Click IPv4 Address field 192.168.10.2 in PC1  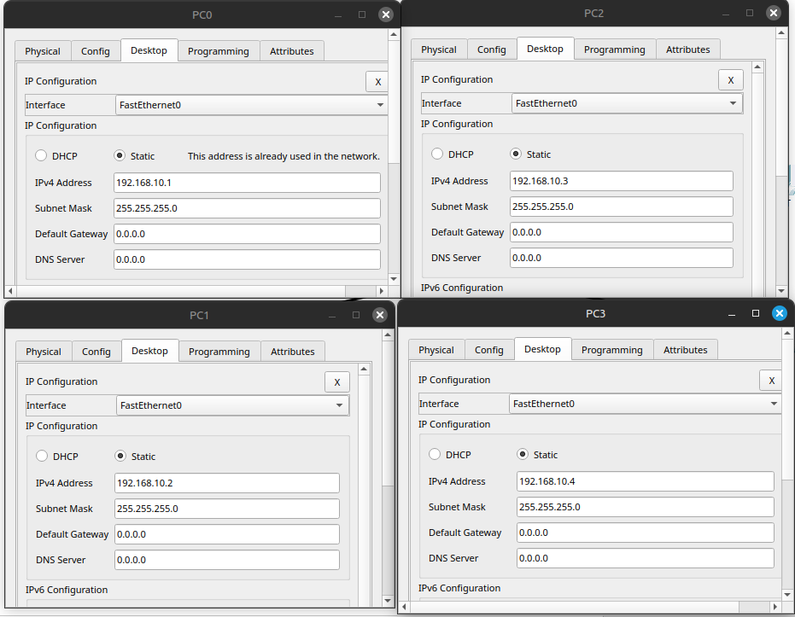coord(227,483)
